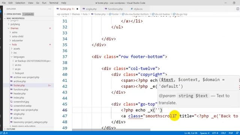Click breadcrumb 'hola'
The width and height of the screenshot is (240, 135).
(85, 14)
